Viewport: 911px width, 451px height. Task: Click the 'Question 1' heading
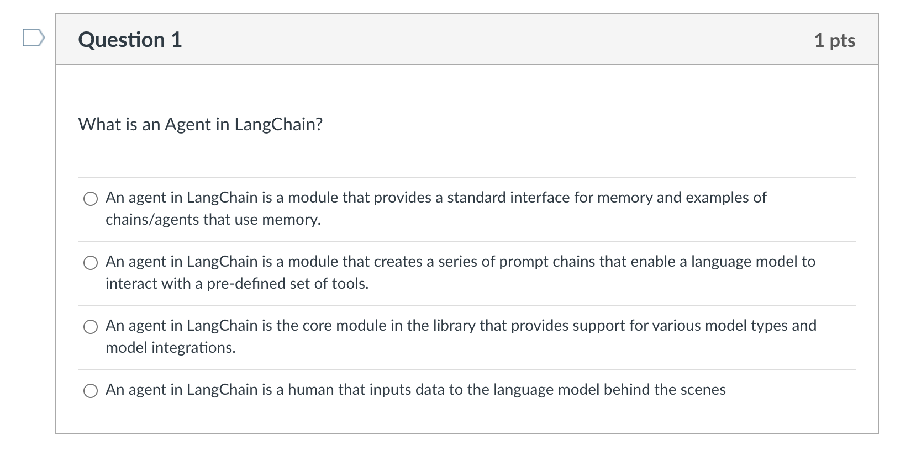click(130, 40)
